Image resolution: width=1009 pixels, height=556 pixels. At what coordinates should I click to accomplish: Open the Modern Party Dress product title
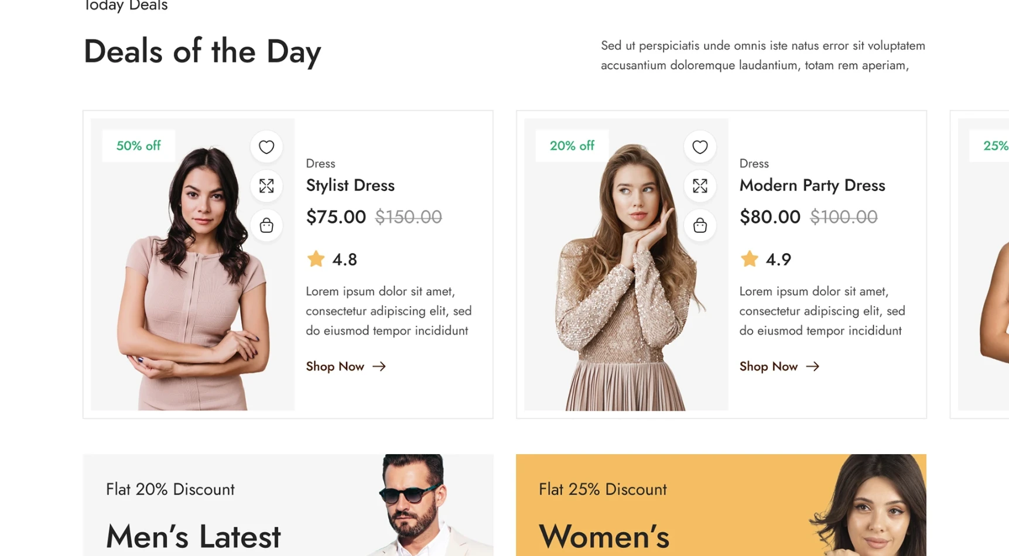click(x=812, y=186)
